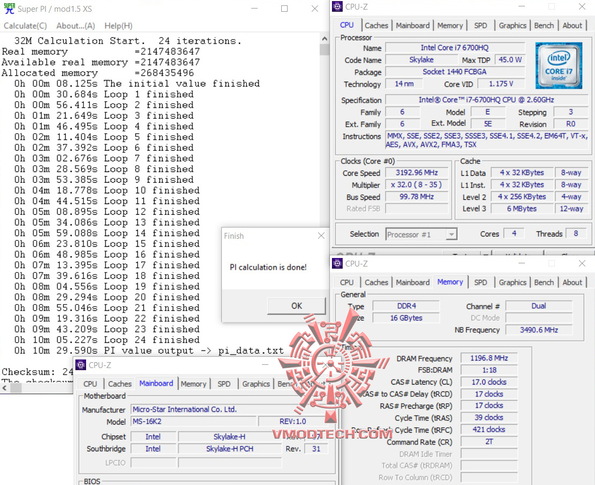The image size is (595, 485).
Task: Click the CPU-Z icon in the Mainboard window title bar
Action: (x=80, y=365)
